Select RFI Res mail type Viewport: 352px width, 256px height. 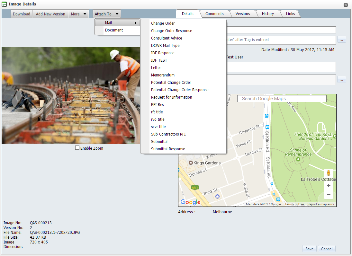[158, 105]
